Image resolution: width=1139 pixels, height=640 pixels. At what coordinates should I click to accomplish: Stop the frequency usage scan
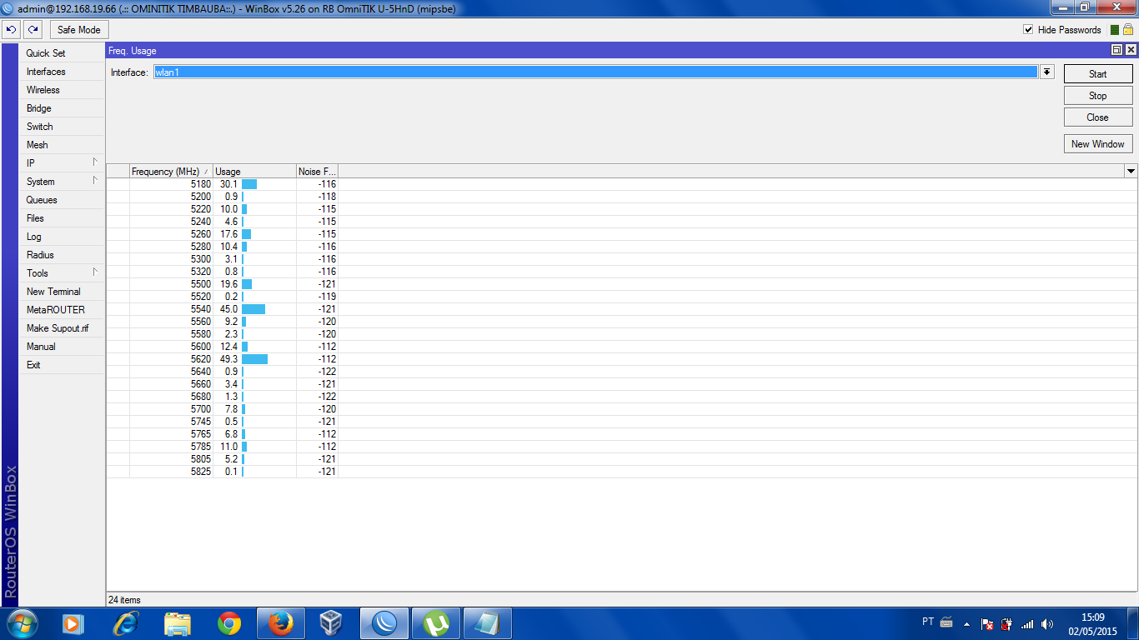[x=1098, y=96]
